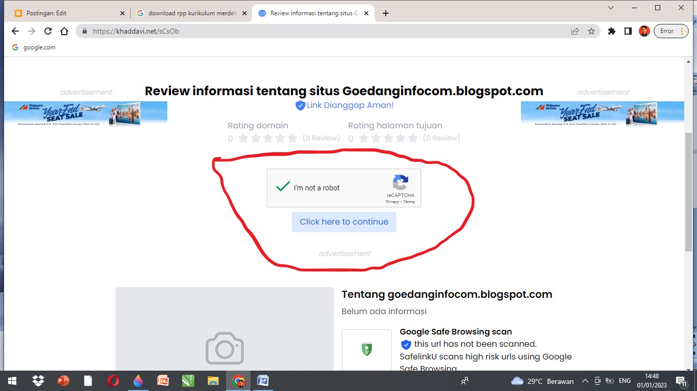This screenshot has width=697, height=391.
Task: Show hidden system tray icons chevron
Action: point(585,381)
